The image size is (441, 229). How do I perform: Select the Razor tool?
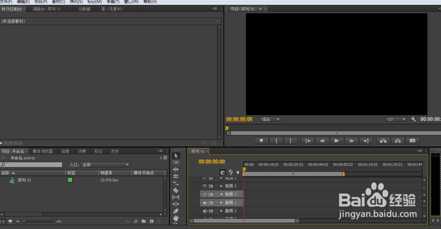[x=176, y=190]
